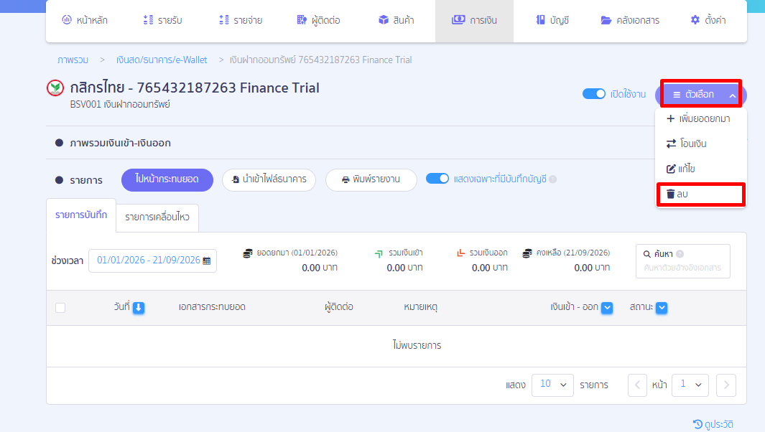Open the rows-per-page dropdown showing 10
The height and width of the screenshot is (432, 765).
[x=552, y=385]
